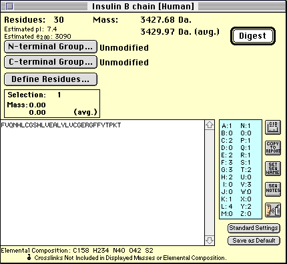
Task: Open the C-terminal Group dialog
Action: 51,62
